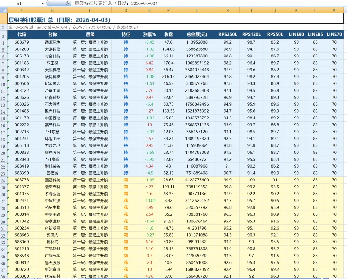Click the name cell 中国西电
Image resolution: width=347 pixels, height=279 pixels.
pyautogui.click(x=52, y=118)
